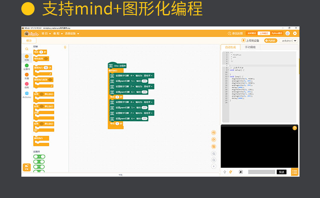Click the pin icon in block palette
Image resolution: width=320 pixels, height=198 pixels.
[65, 47]
